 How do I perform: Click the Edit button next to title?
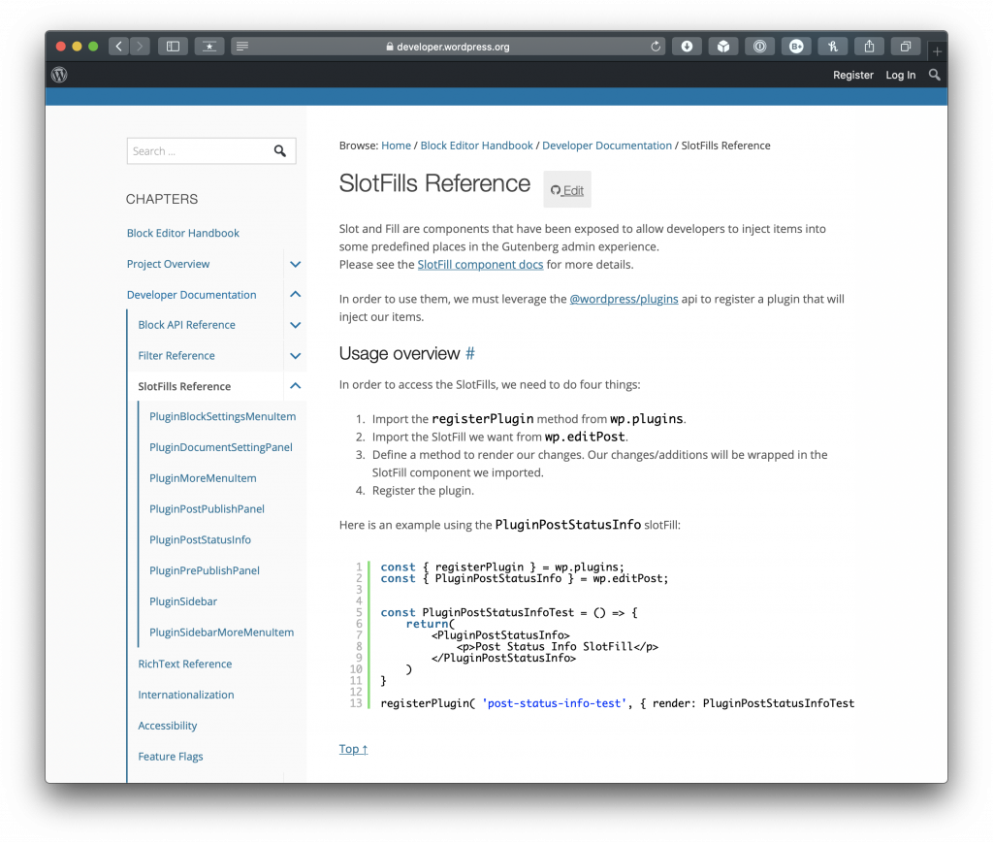tap(566, 189)
